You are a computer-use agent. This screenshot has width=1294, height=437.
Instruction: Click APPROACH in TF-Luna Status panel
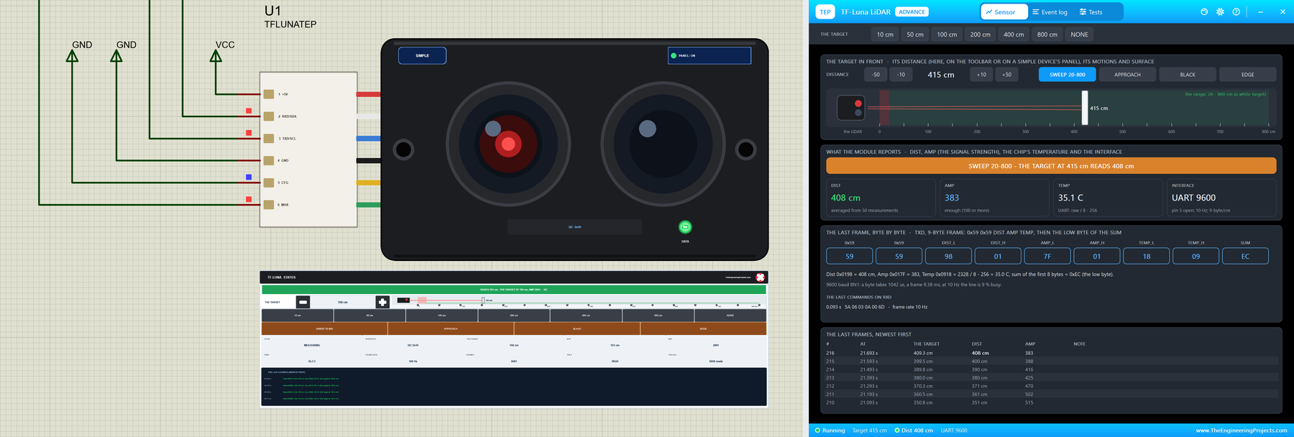coord(451,328)
